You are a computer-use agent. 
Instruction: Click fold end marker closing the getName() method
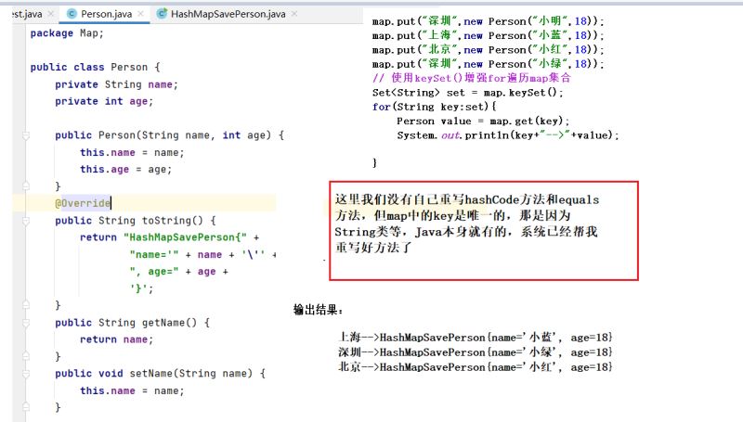coord(26,356)
